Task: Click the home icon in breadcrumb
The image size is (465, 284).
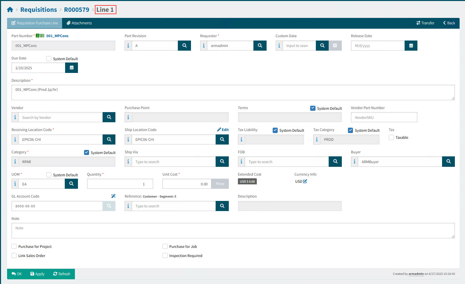Action: (10, 10)
